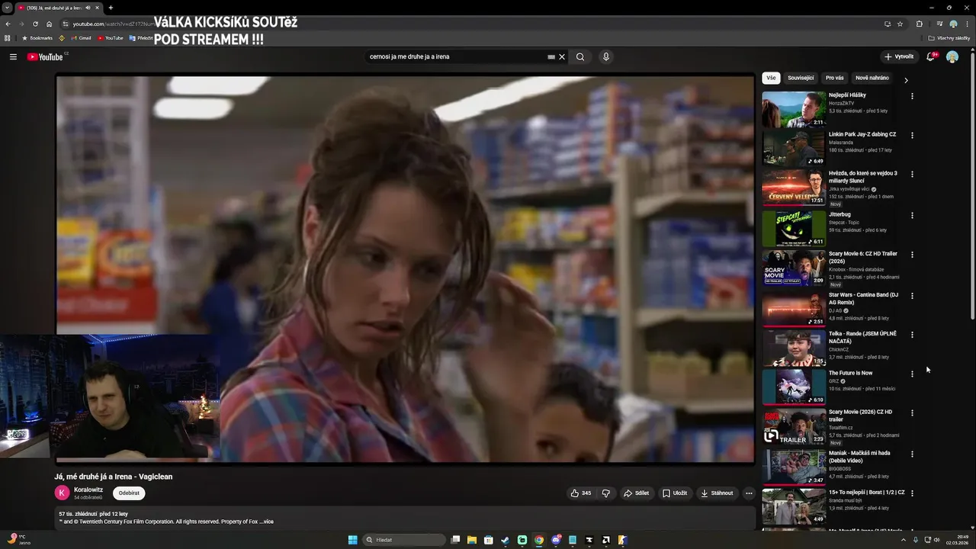This screenshot has width=976, height=549.
Task: Dislike the video with thumbs down
Action: click(606, 493)
